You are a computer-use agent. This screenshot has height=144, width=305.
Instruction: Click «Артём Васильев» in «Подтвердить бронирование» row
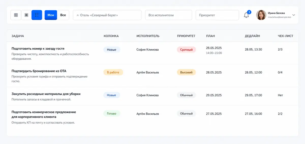coord(148,72)
